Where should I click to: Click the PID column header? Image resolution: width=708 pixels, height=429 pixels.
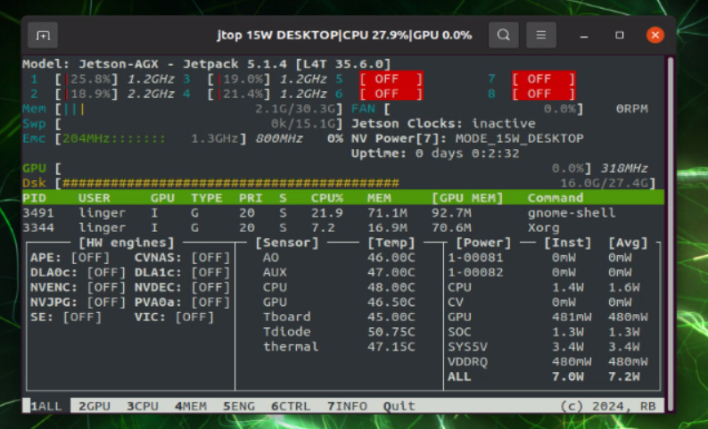[x=34, y=198]
